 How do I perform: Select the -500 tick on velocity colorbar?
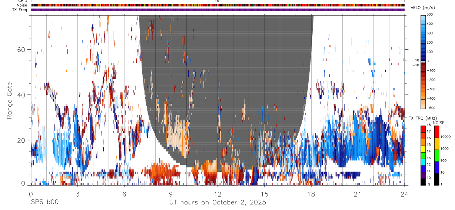tap(431, 108)
